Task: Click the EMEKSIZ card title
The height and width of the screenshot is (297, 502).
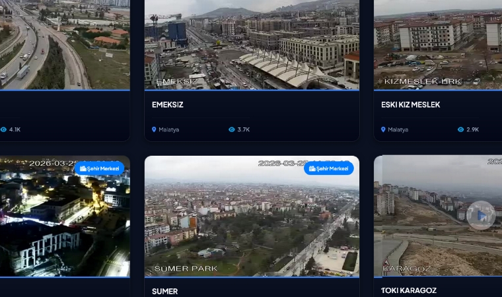Action: click(167, 105)
